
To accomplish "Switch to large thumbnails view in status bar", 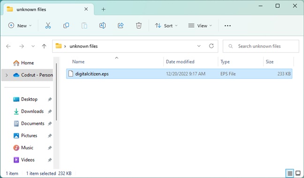I will pos(298,173).
